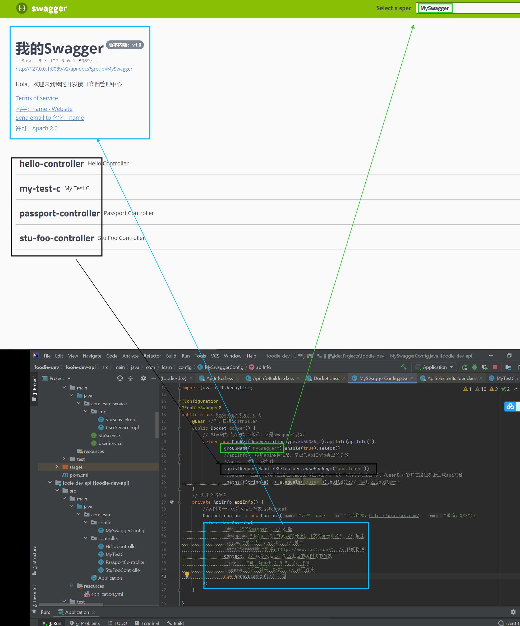Open the Project Structure icon
The width and height of the screenshot is (520, 626).
coord(508,367)
